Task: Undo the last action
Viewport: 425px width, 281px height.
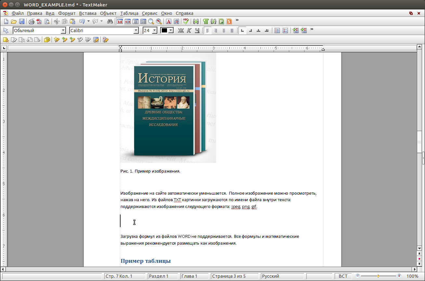Action: pos(82,22)
